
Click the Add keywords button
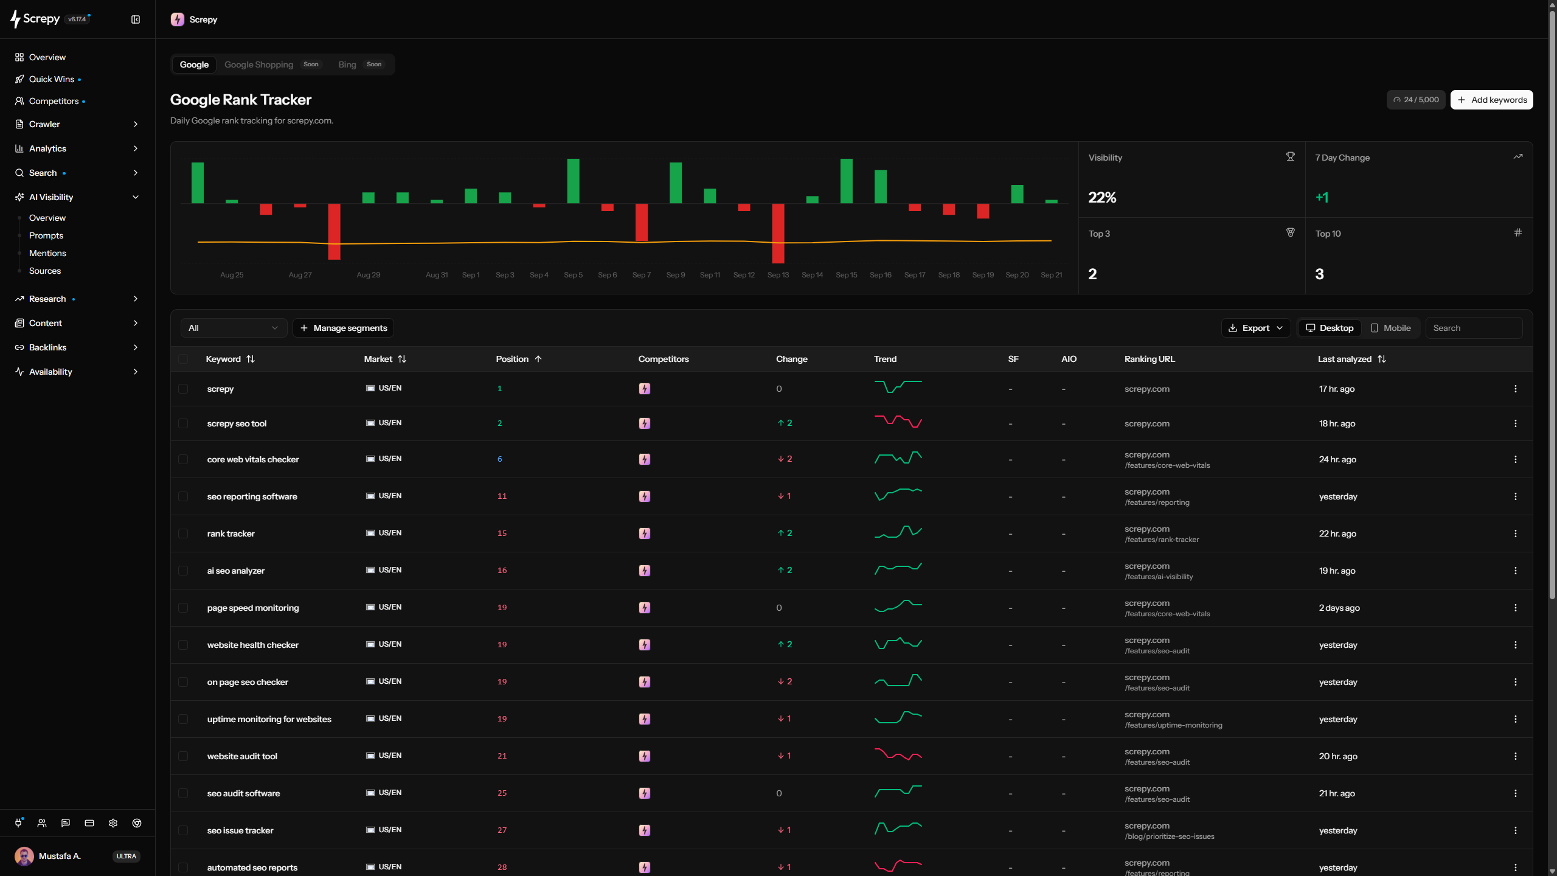[1491, 100]
